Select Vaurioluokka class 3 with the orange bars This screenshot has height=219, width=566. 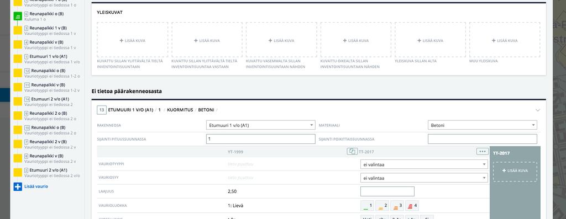[x=397, y=206]
